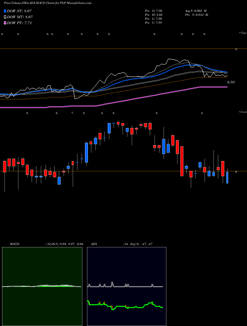Click the '6.91' price label

[231, 82]
